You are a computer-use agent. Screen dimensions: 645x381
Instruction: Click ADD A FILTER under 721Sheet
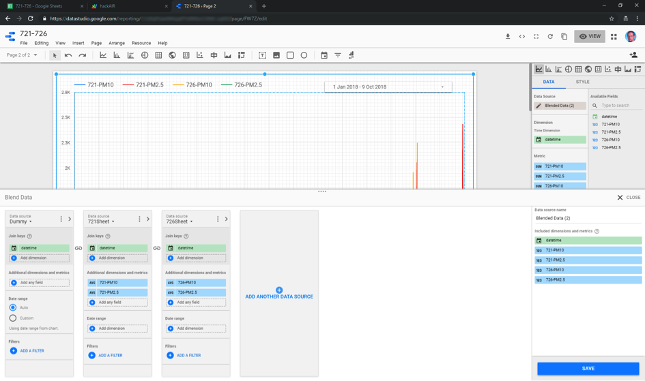click(x=105, y=356)
